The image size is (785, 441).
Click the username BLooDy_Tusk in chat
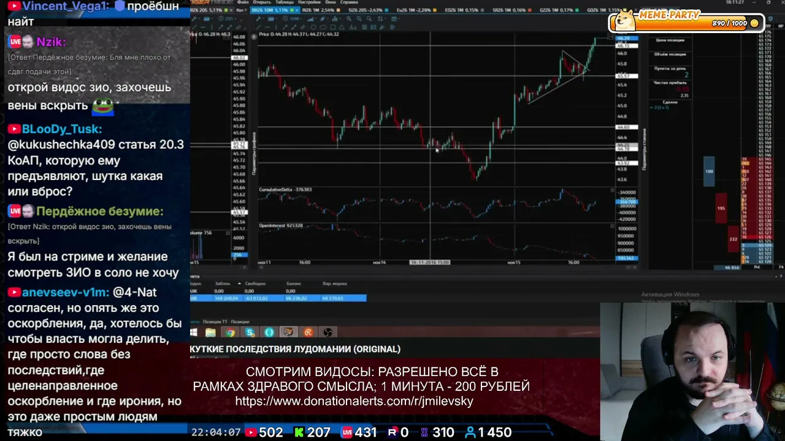point(62,129)
